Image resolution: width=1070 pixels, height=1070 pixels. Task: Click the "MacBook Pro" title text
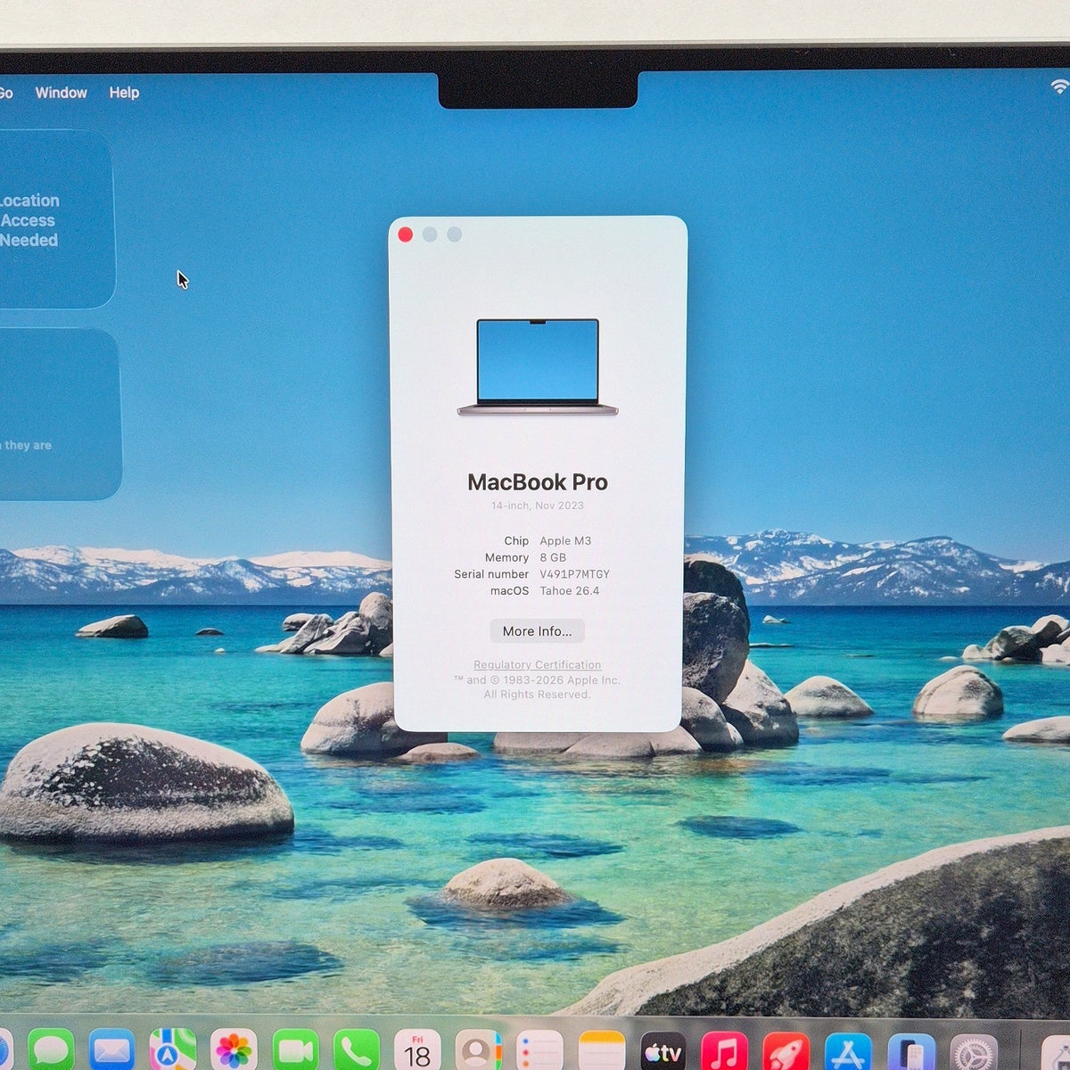coord(538,482)
